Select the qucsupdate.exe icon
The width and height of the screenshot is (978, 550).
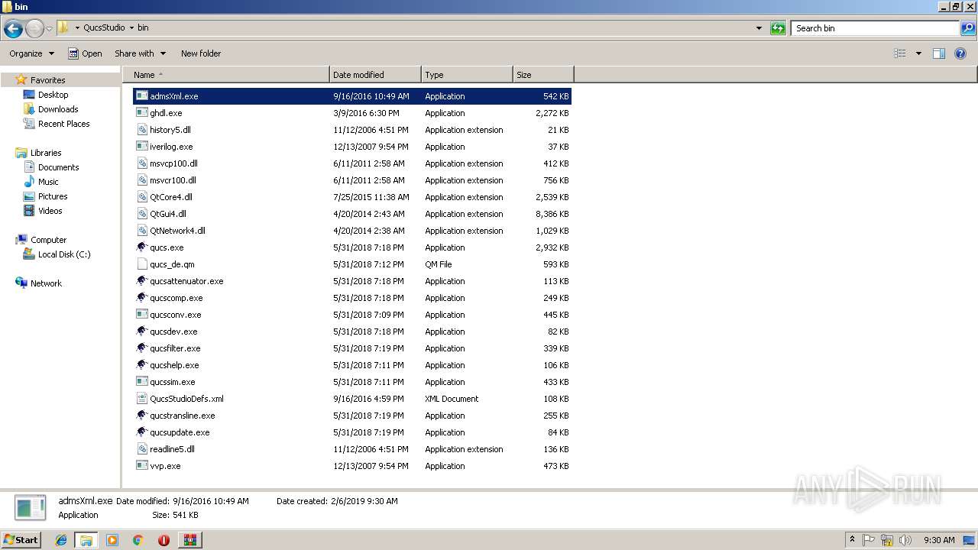pyautogui.click(x=141, y=432)
